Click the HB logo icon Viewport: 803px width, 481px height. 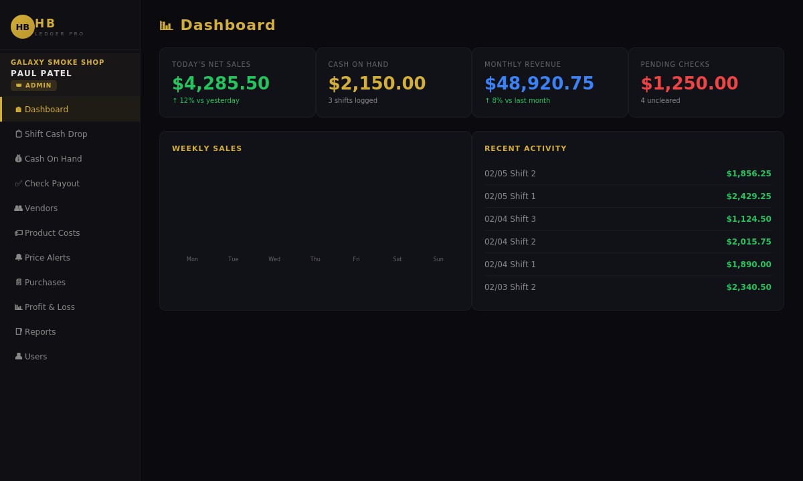pos(22,27)
